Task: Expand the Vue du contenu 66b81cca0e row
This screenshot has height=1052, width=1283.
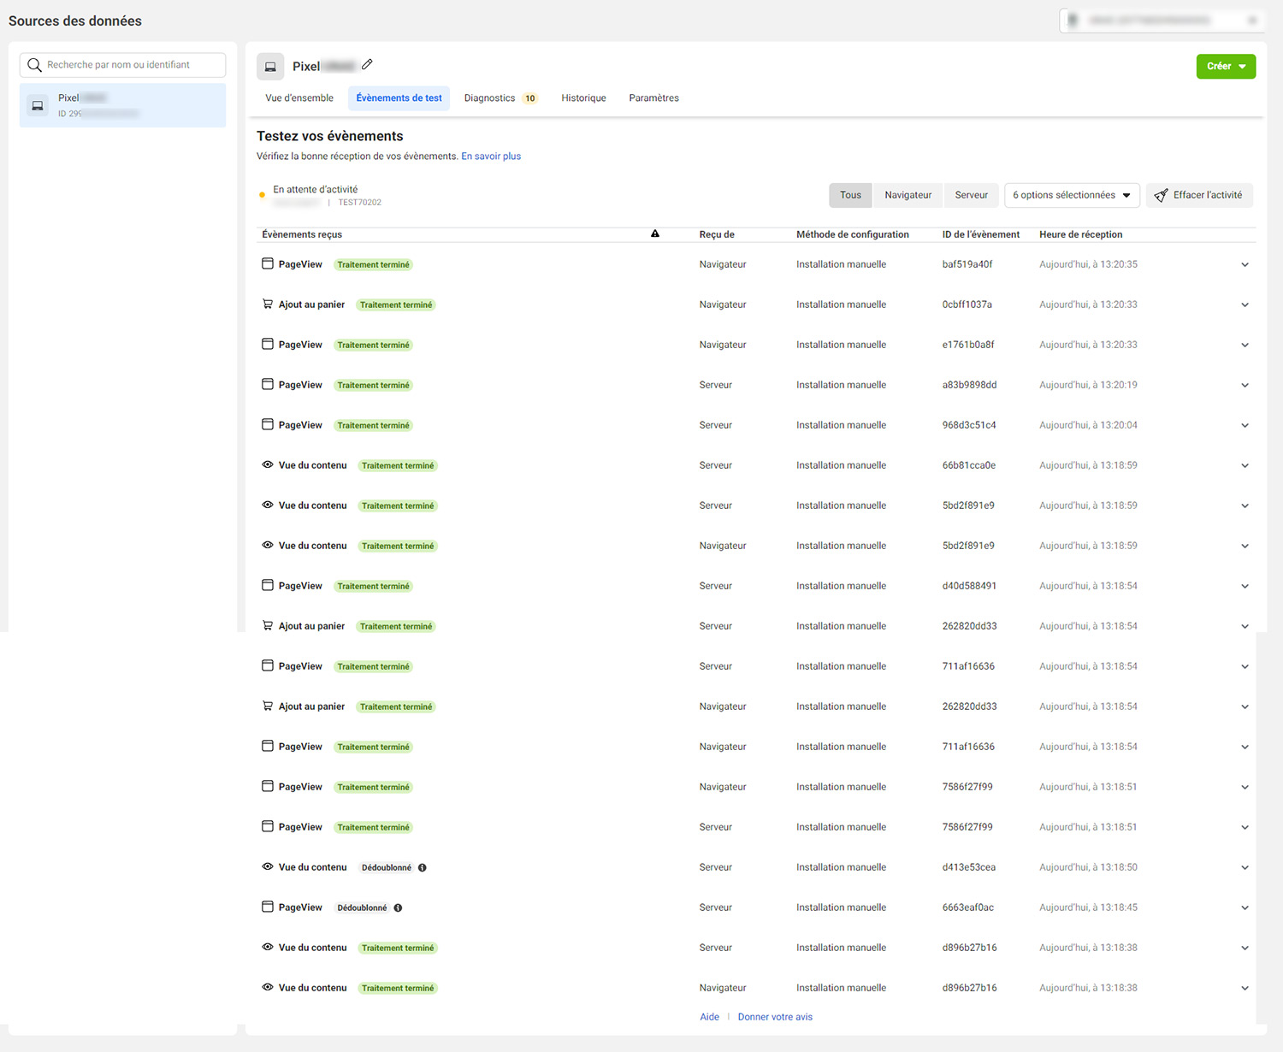Action: tap(1245, 465)
